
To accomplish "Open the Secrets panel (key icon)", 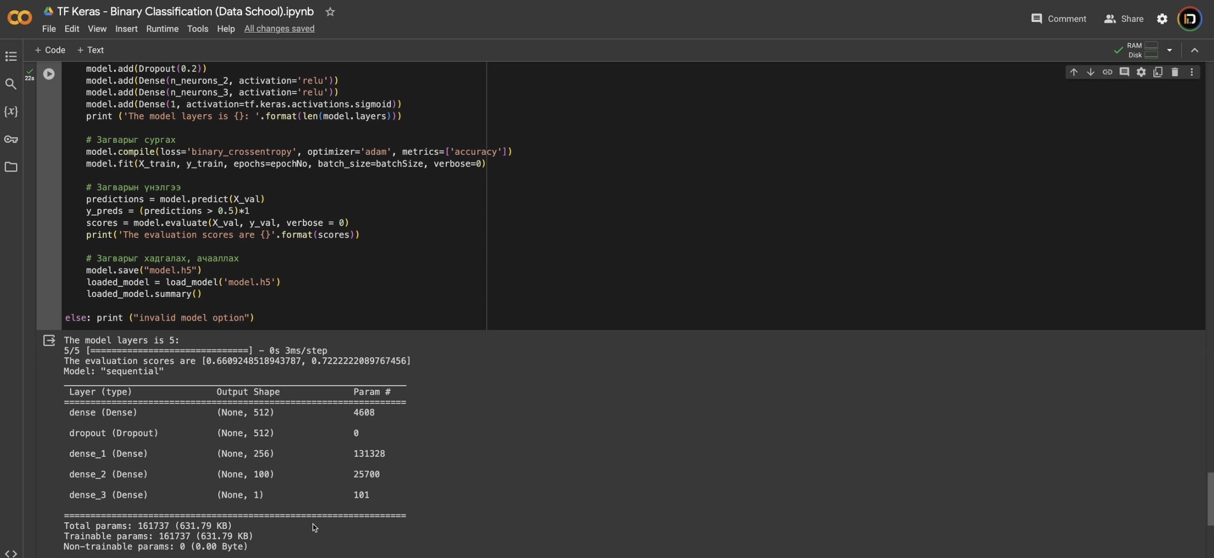I will pos(11,139).
